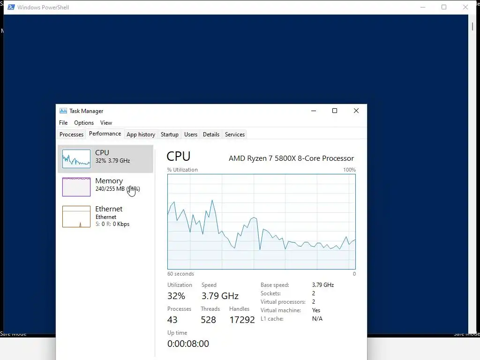The height and width of the screenshot is (360, 480).
Task: Maximize the Task Manager window
Action: point(335,111)
